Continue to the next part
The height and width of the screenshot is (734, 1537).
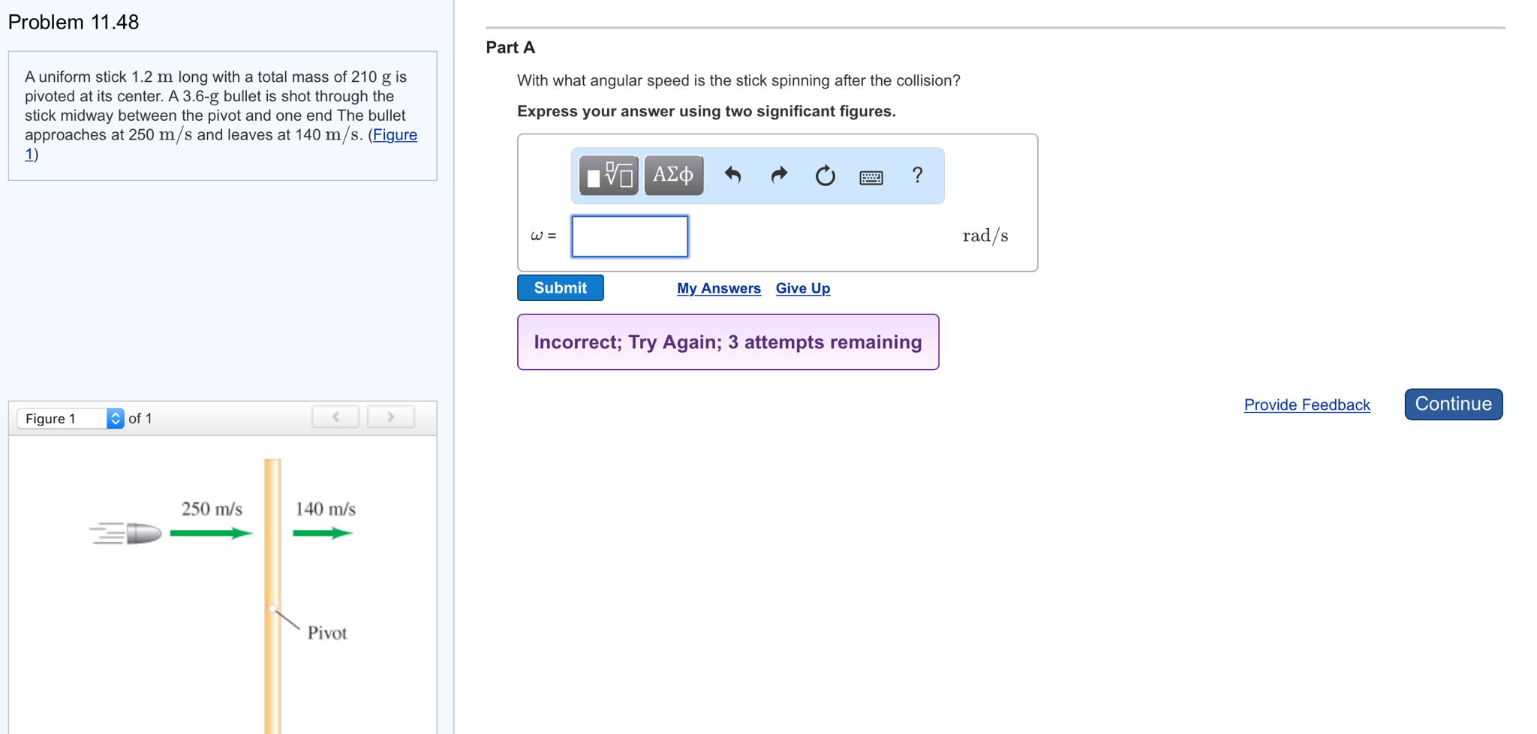pyautogui.click(x=1453, y=404)
